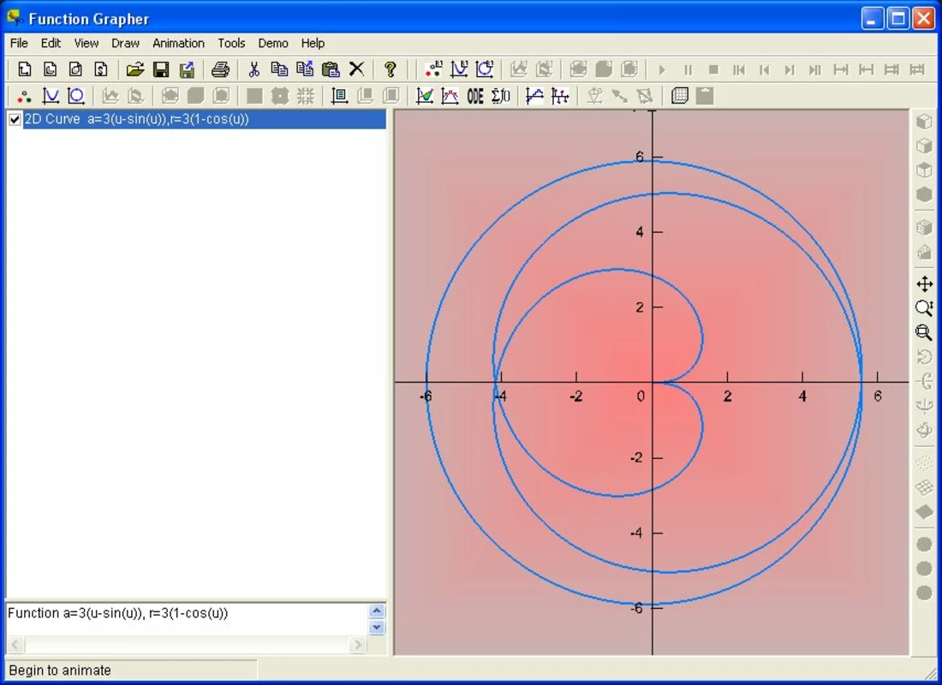Click the animated 2D function icon in upper toolbar

[460, 69]
